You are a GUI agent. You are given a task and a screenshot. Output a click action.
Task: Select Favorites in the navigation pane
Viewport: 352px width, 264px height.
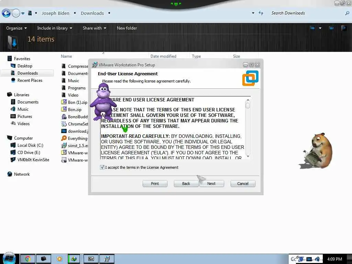(x=22, y=58)
